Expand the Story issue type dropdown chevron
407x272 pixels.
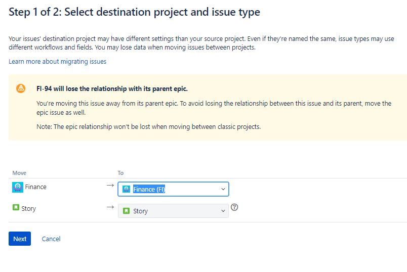point(223,211)
